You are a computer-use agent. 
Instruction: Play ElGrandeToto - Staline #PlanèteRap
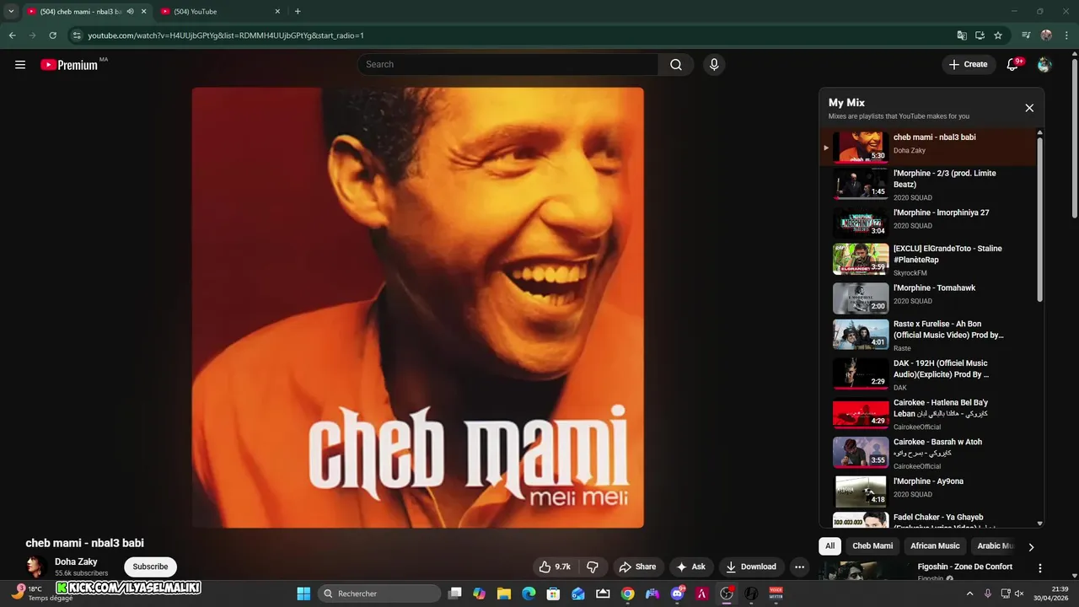click(927, 260)
